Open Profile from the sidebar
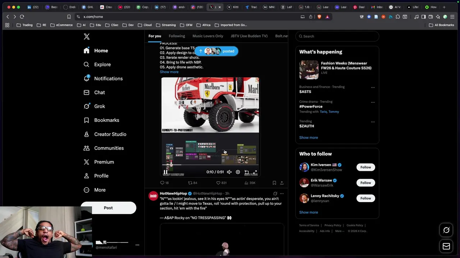The height and width of the screenshot is (258, 460). coord(96,176)
